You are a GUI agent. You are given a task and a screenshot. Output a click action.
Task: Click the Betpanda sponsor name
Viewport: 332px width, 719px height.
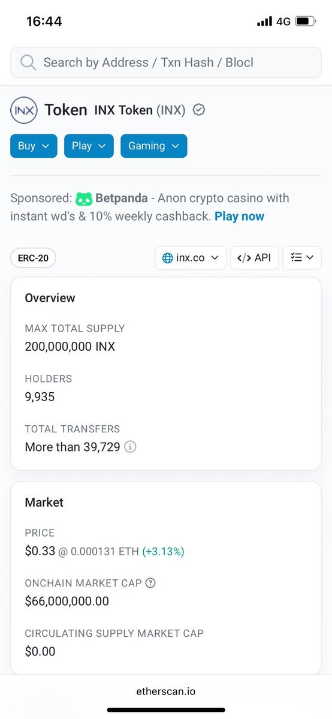tap(122, 198)
